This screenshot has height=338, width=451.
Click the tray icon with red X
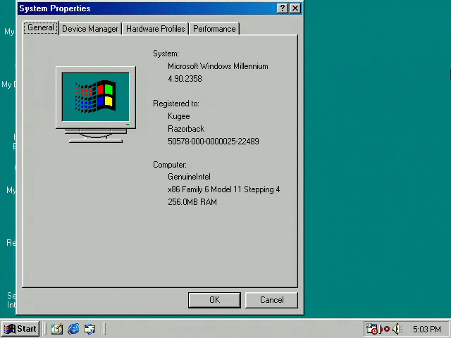click(x=385, y=329)
